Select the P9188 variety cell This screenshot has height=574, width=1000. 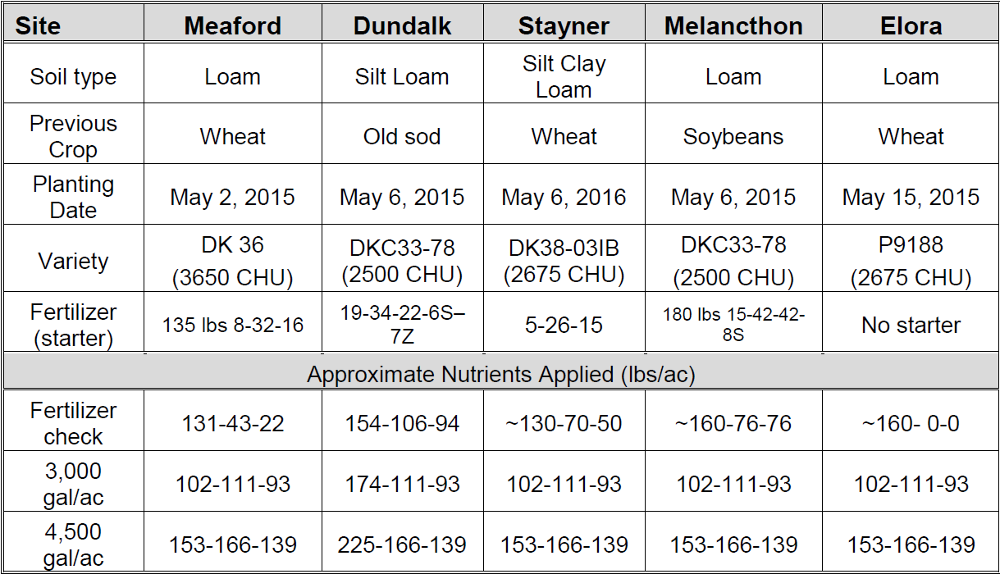coord(911,262)
